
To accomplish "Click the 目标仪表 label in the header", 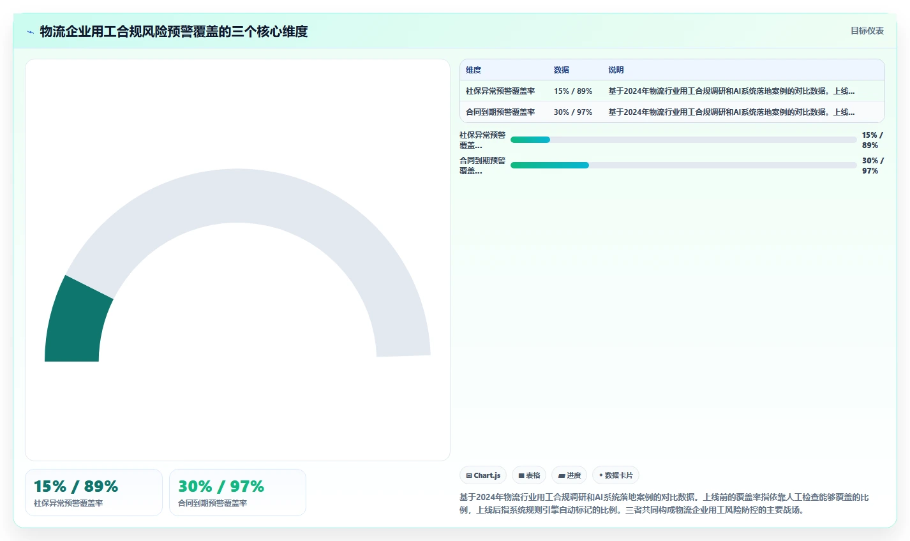I will [867, 31].
